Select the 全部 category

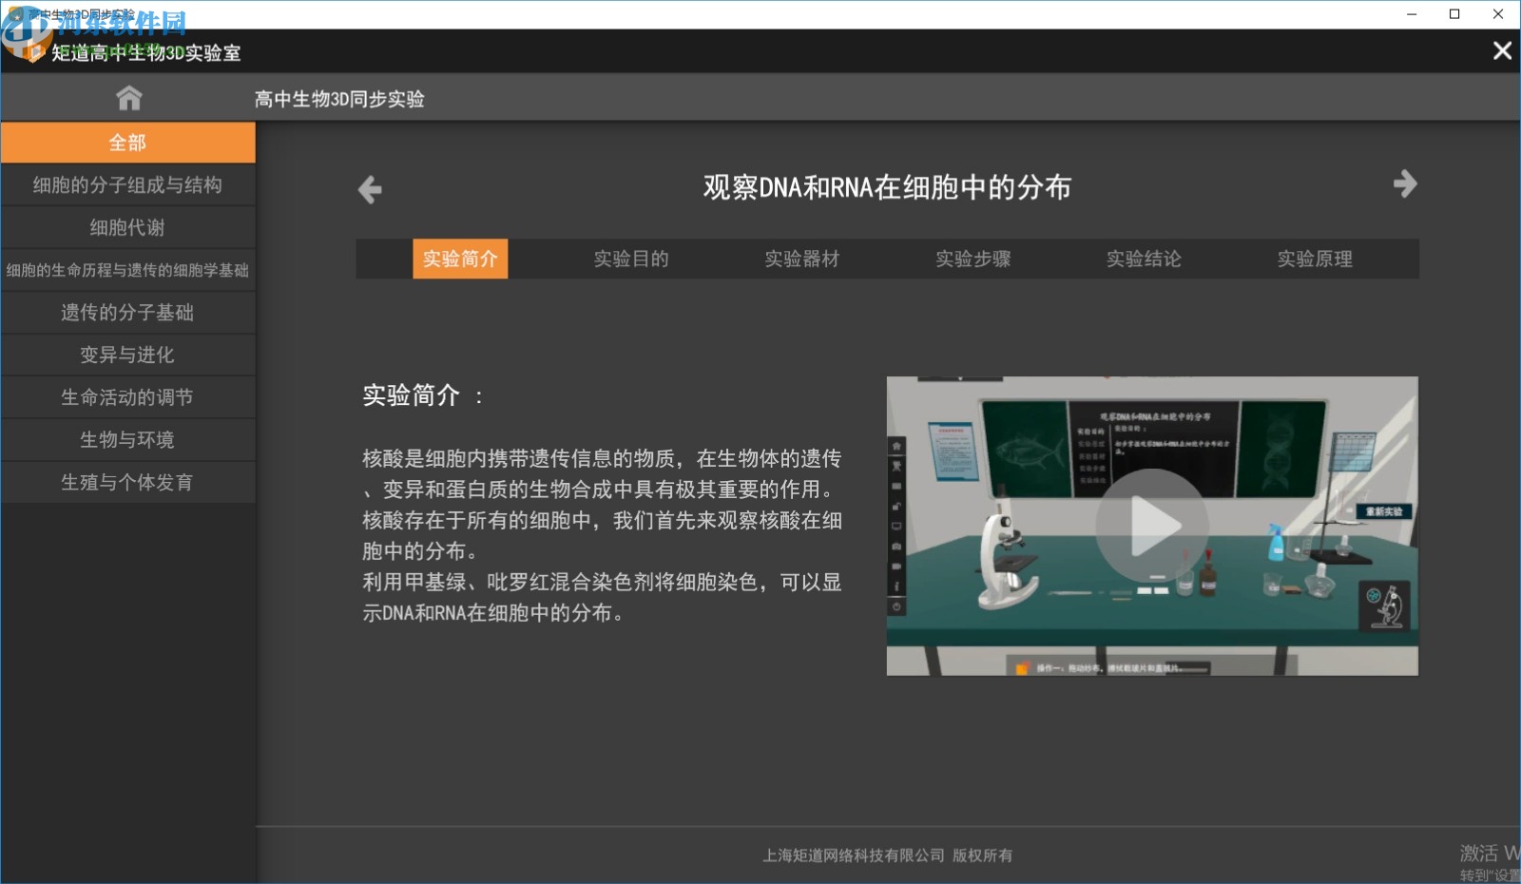[127, 143]
